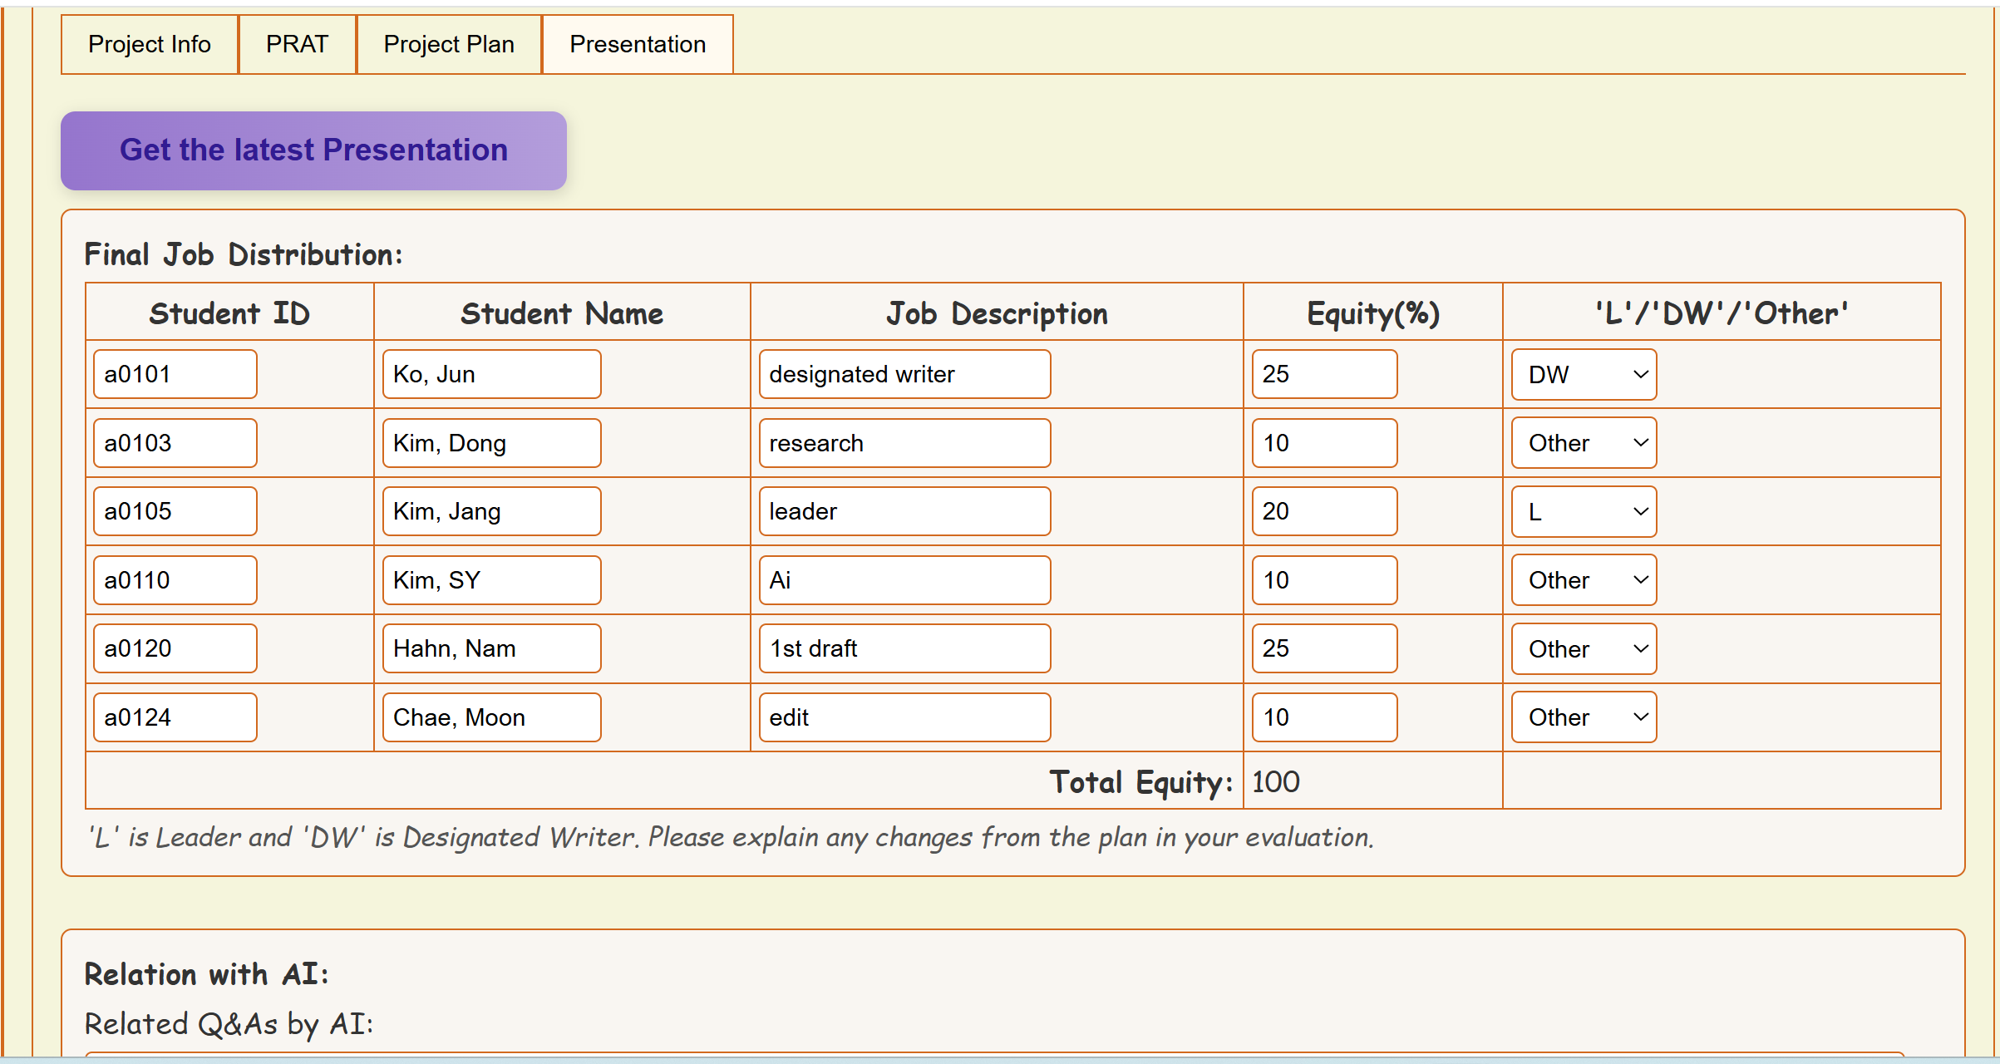2000x1064 pixels.
Task: Switch to the PRAT tab
Action: (x=297, y=44)
